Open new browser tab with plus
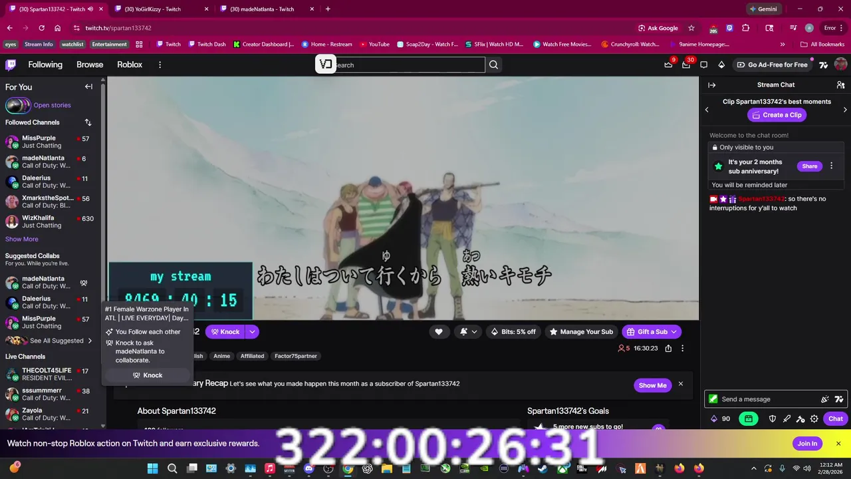The image size is (851, 479). (328, 9)
